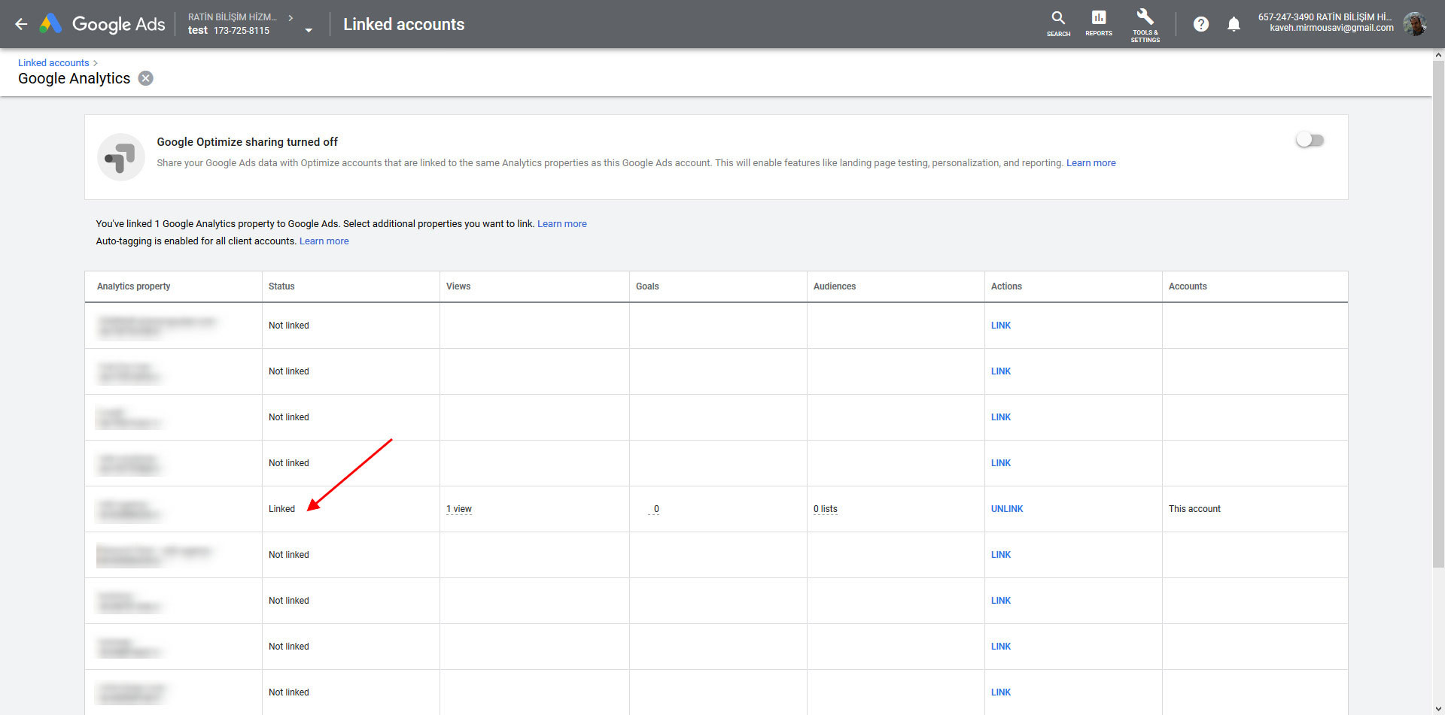Click LINK in the fourth table row
1445x715 pixels.
click(x=1000, y=463)
